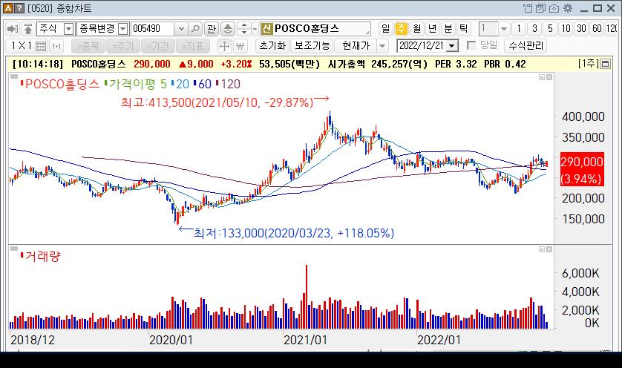Maximize the 거래량 volume pane via small box icon
622x368 pixels.
(542, 249)
